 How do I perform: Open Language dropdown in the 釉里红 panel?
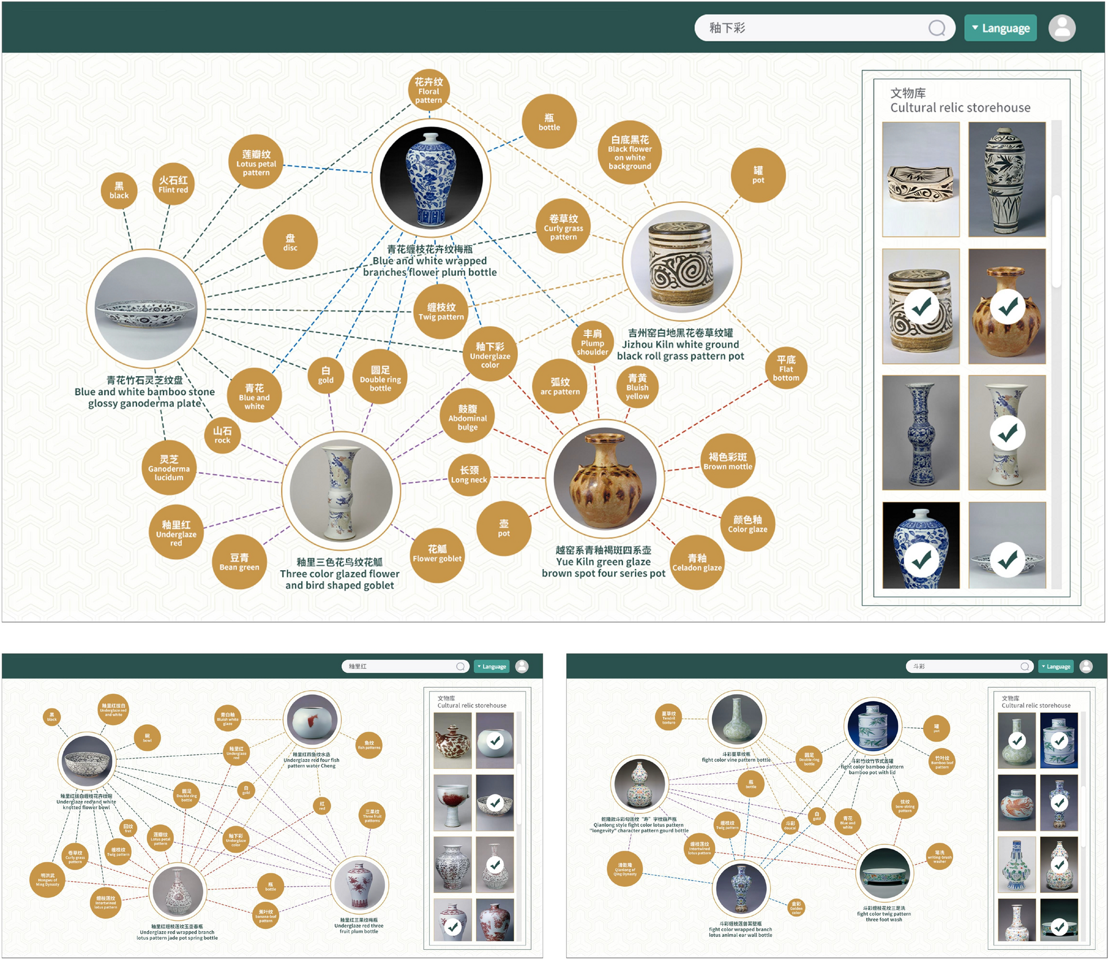pos(491,666)
